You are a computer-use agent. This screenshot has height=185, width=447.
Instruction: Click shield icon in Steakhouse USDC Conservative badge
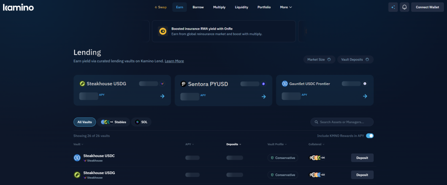(x=272, y=158)
